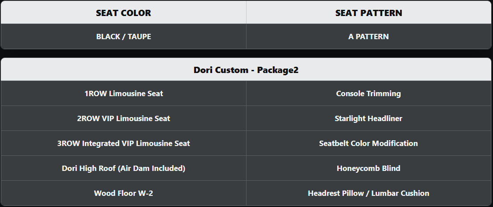Select the 1ROW Limousine Seat option
Viewport: 493px width, 207px height.
pos(124,93)
